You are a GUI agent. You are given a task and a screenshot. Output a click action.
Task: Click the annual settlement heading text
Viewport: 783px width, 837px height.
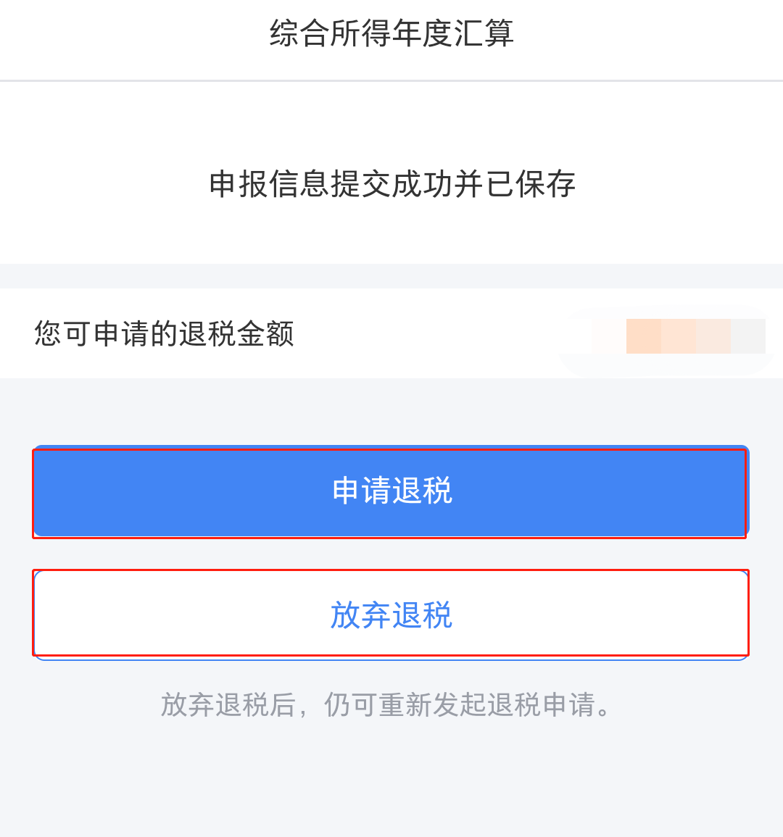pos(391,34)
